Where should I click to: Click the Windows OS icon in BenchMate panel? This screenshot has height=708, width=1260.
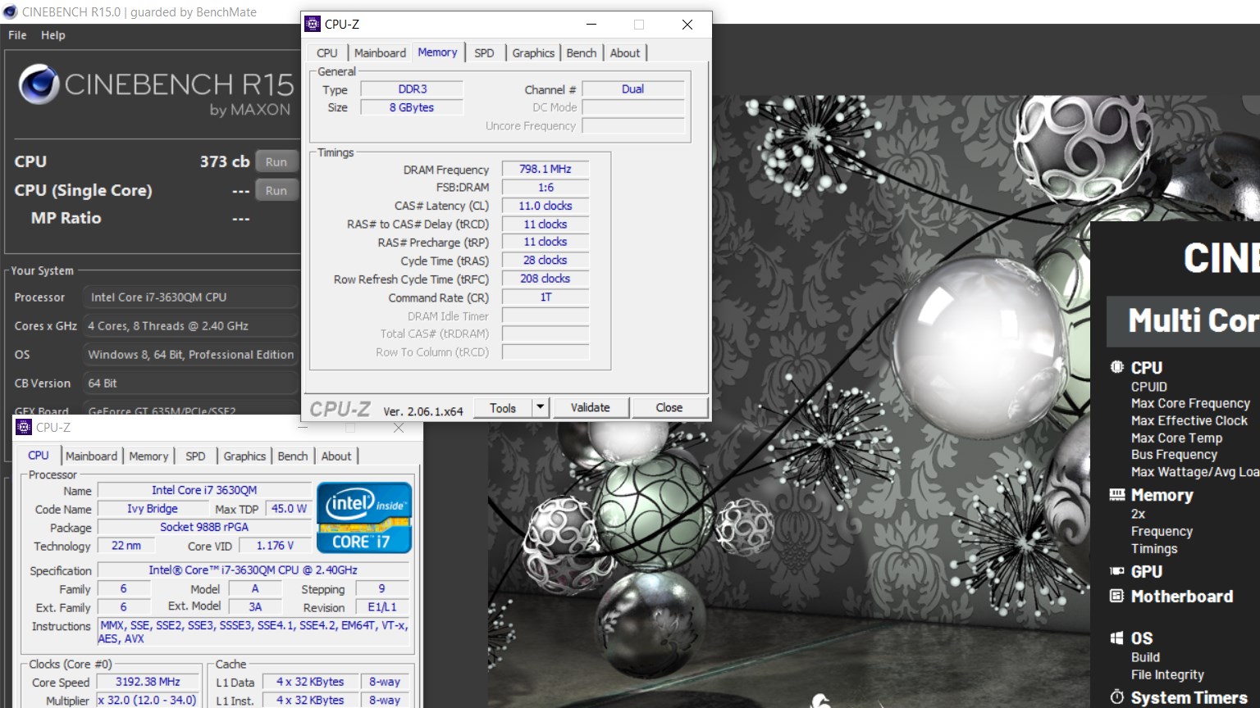(x=1116, y=638)
